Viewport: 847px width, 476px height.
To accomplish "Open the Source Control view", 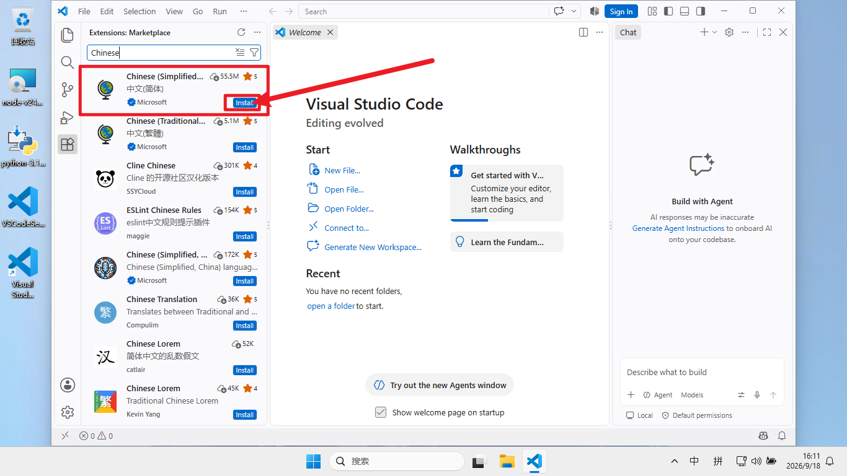I will (x=68, y=90).
